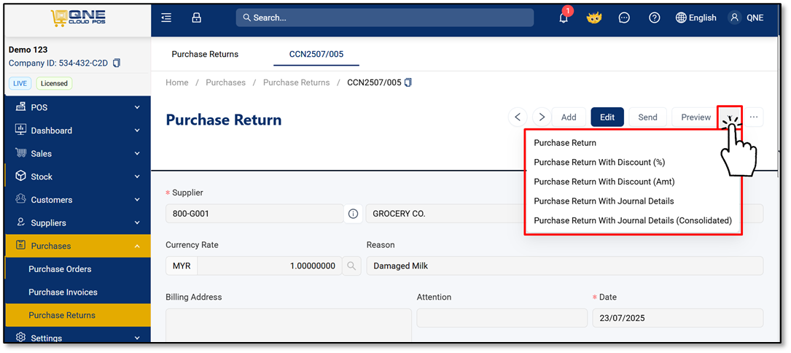The height and width of the screenshot is (353, 791).
Task: Click supplier info icon
Action: [x=353, y=214]
